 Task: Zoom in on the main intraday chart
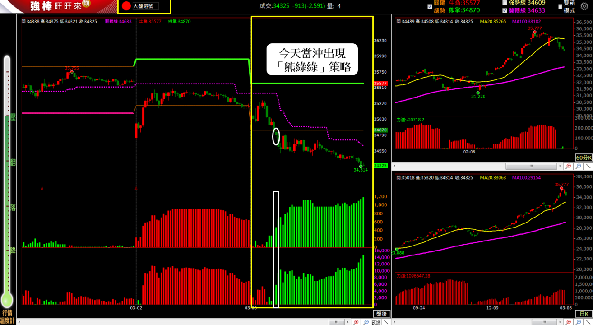[x=356, y=322]
